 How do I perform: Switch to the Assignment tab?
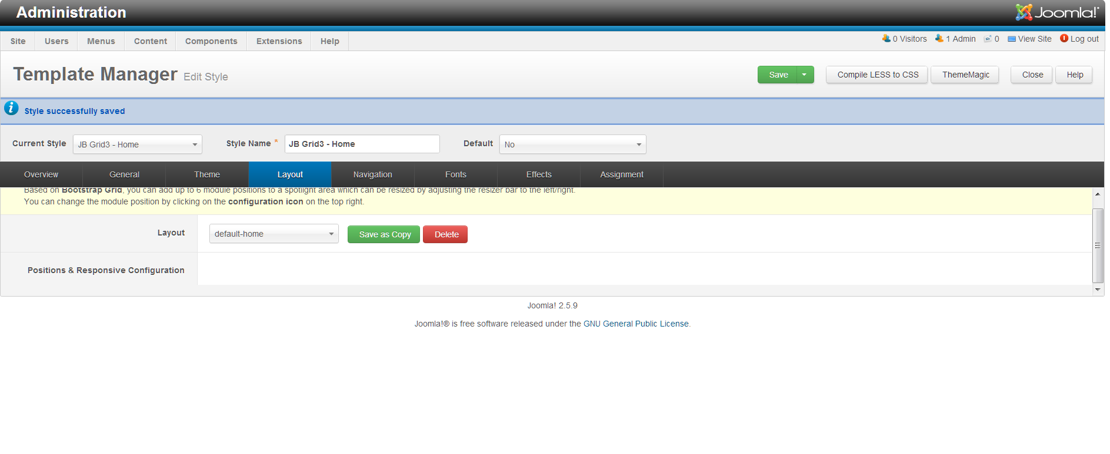point(622,174)
